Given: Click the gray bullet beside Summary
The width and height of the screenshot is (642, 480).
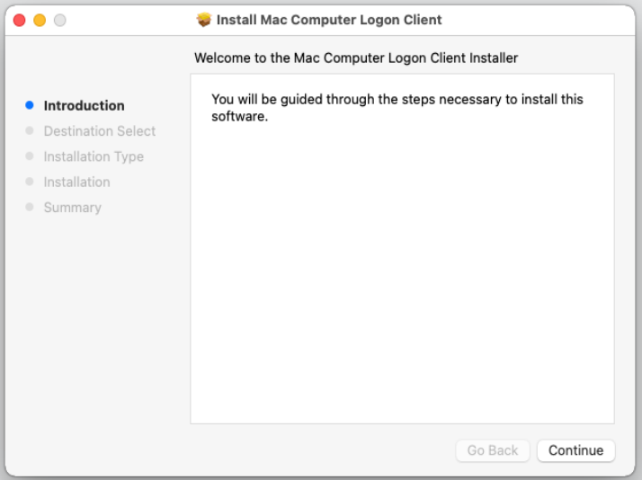Looking at the screenshot, I should pyautogui.click(x=30, y=207).
